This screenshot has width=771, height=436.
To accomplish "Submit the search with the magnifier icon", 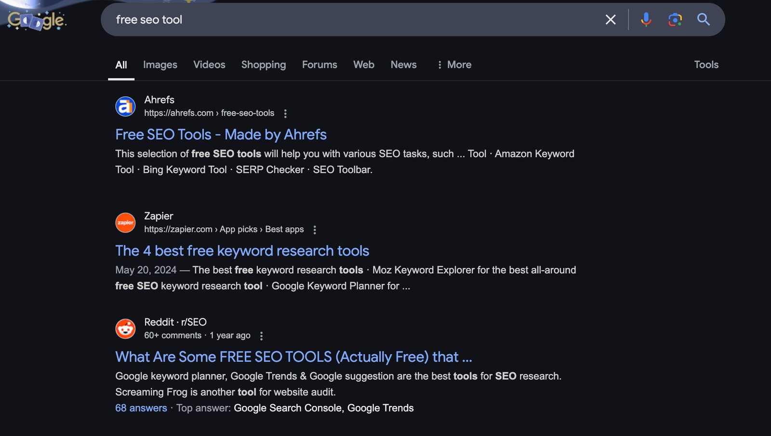I will click(704, 20).
